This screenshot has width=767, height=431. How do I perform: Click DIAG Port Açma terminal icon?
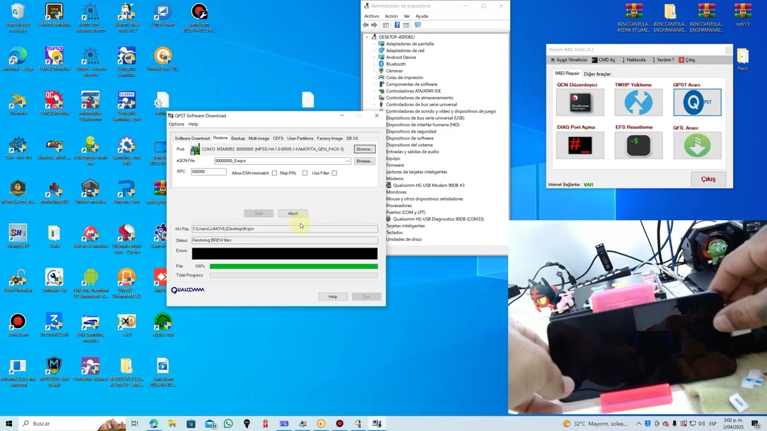click(579, 145)
